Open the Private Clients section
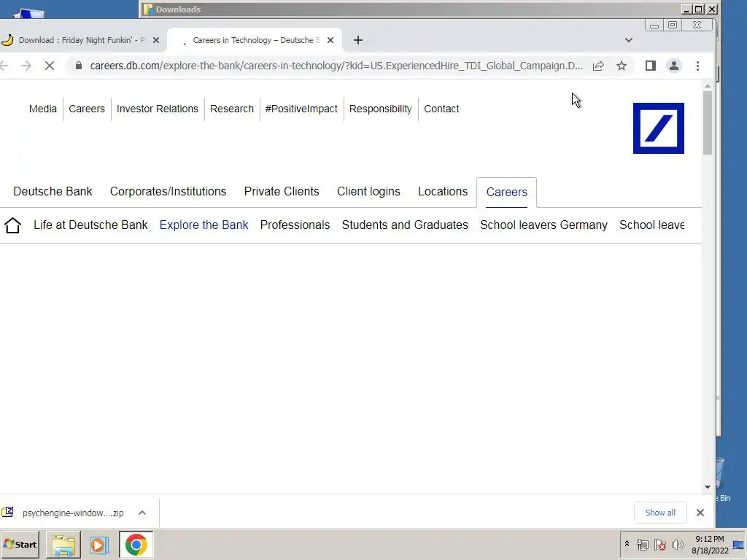Viewport: 747px width, 560px height. [x=282, y=192]
